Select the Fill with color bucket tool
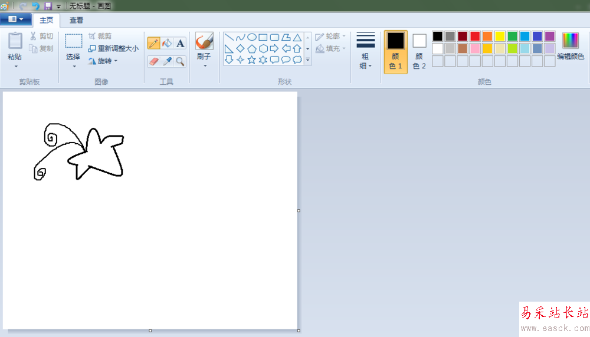 point(167,43)
